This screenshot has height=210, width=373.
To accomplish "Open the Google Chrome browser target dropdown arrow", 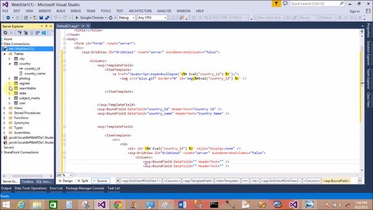I will pos(105,17).
